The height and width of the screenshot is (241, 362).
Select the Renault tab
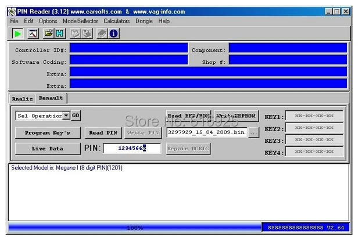[x=51, y=98]
